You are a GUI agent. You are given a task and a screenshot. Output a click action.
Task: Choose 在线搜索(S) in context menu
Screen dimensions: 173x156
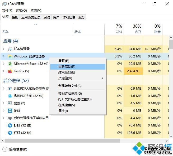pyautogui.click(x=78, y=105)
